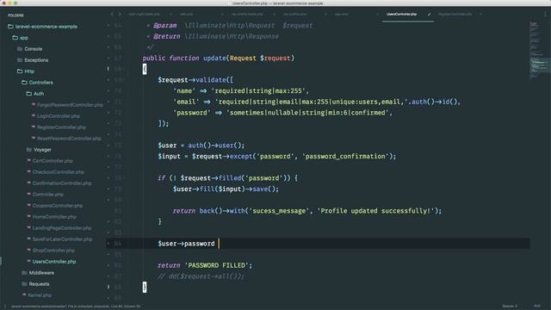Go to next tab with right arrow
This screenshot has height=310, width=551.
pos(120,15)
